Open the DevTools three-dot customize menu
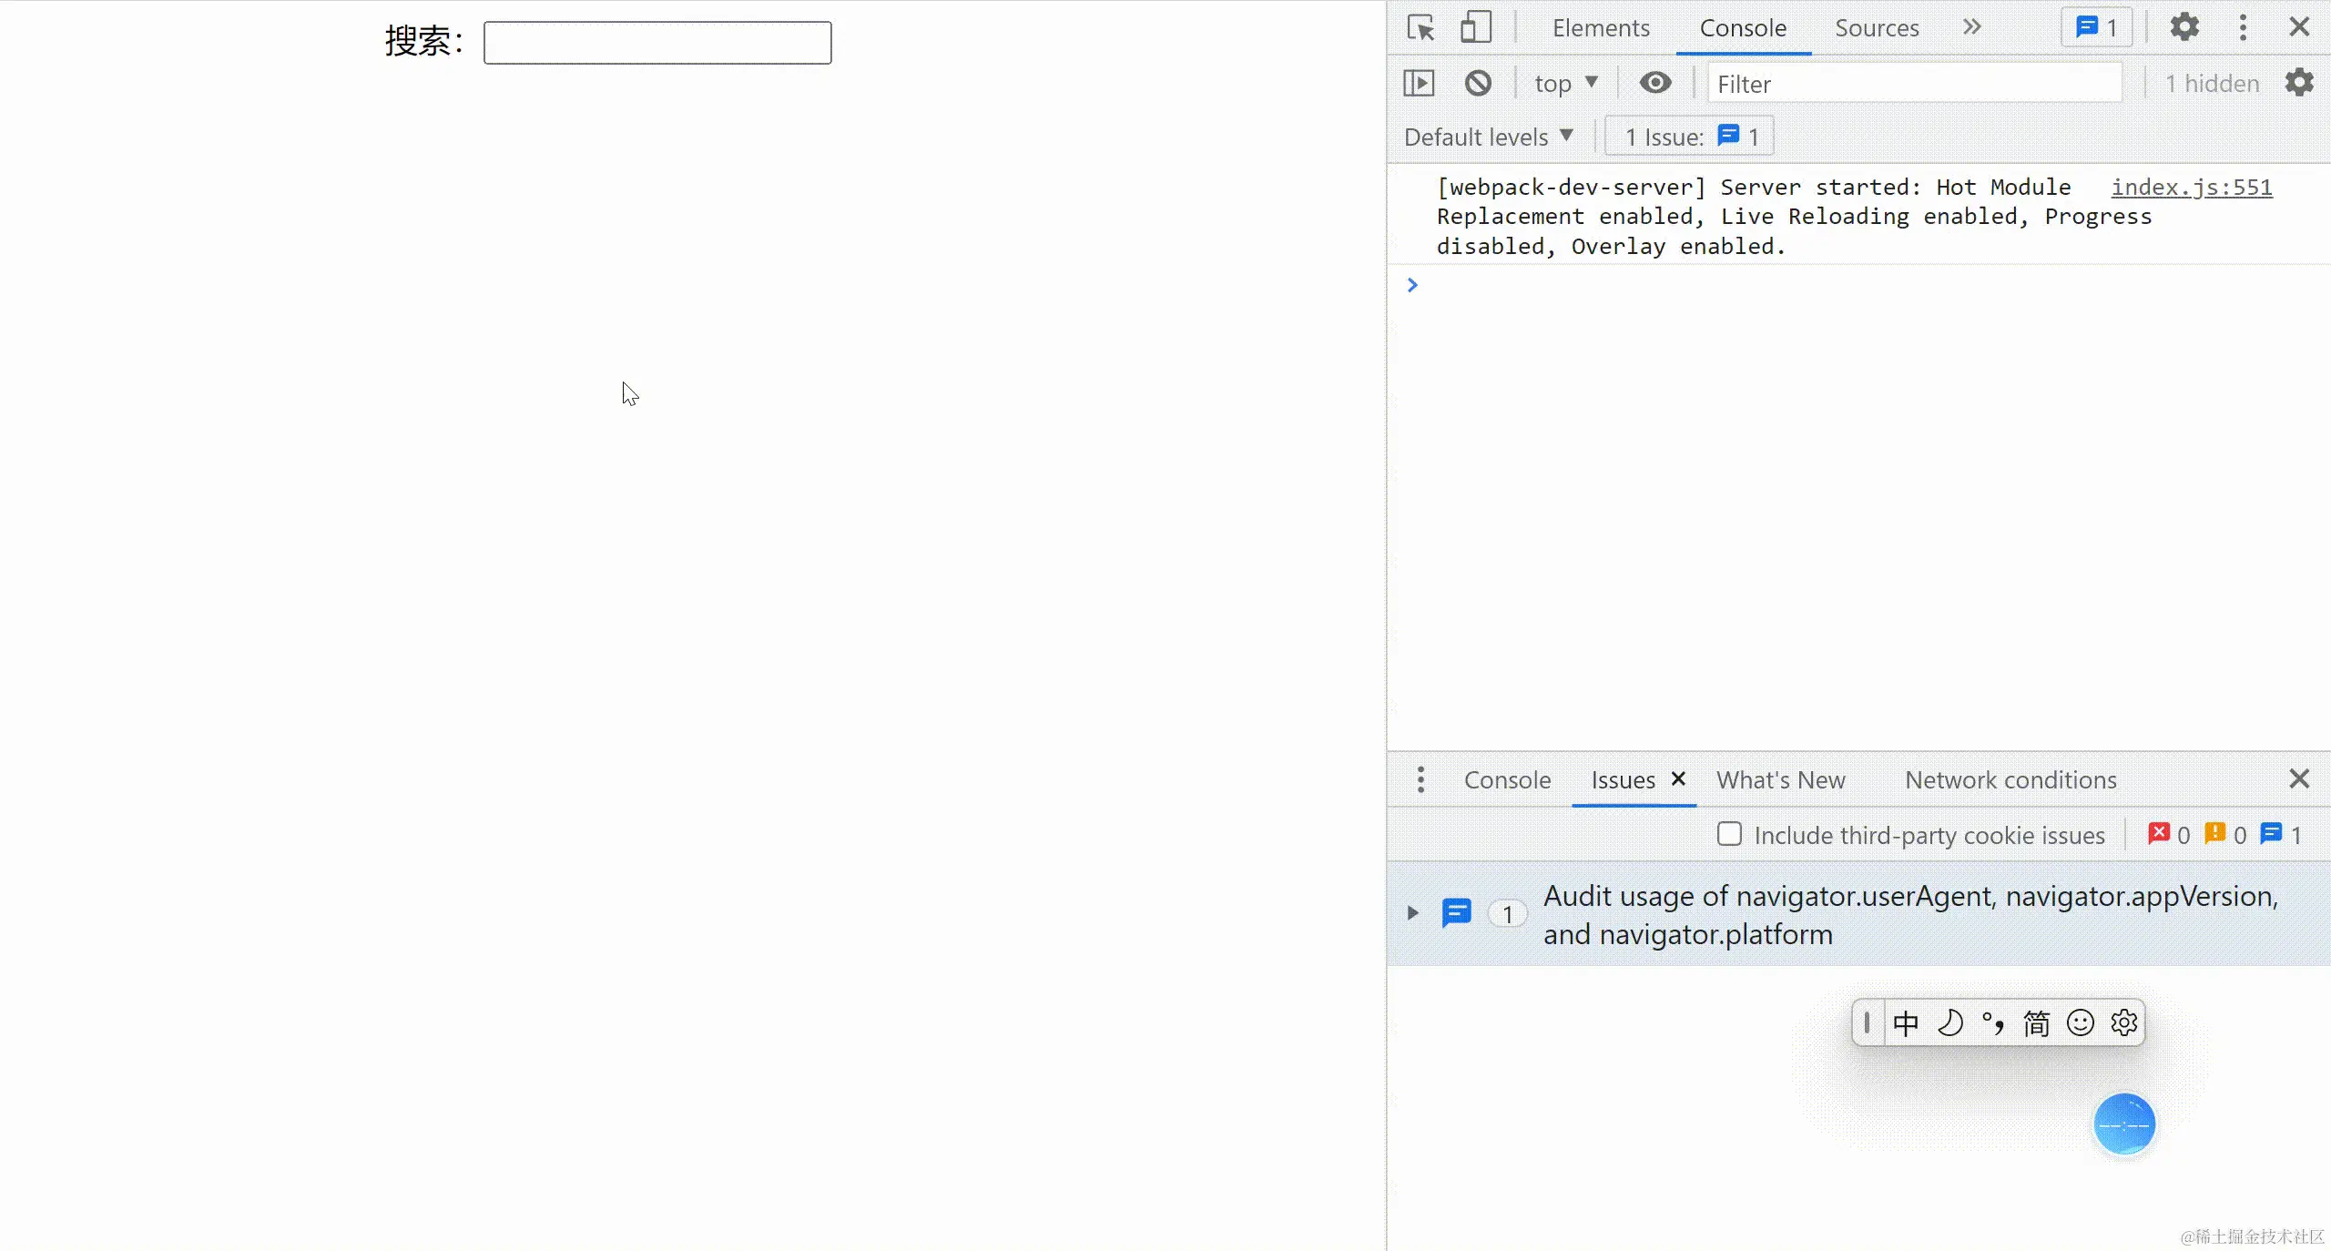Screen dimensions: 2331x1251 pos(2243,27)
